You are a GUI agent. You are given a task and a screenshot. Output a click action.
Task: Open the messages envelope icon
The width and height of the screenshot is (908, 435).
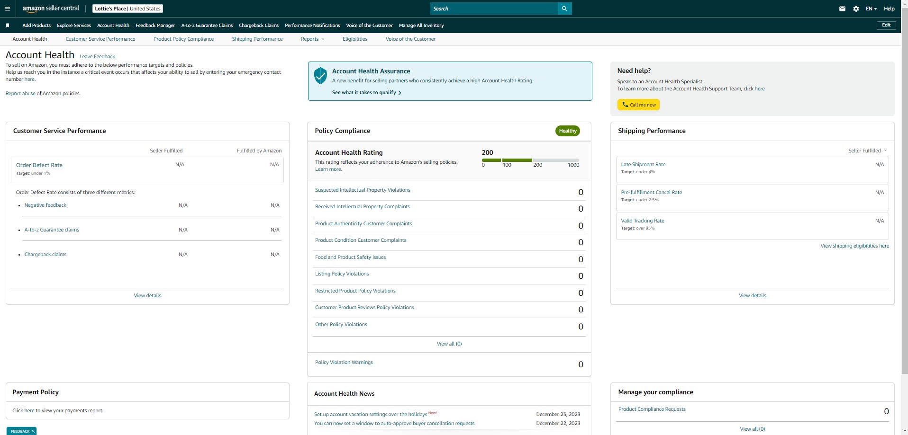pos(842,9)
